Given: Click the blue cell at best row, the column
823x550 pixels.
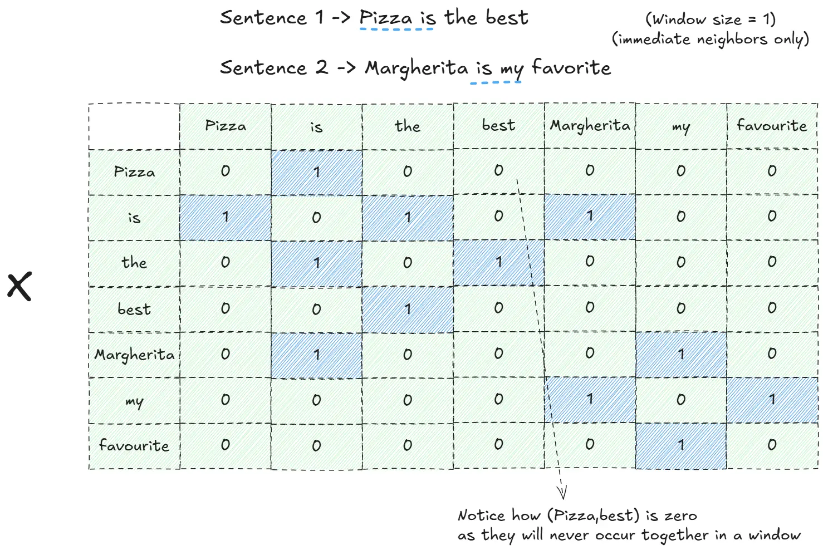Looking at the screenshot, I should pyautogui.click(x=408, y=310).
